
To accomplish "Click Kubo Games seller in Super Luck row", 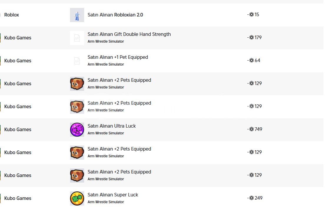I will (x=18, y=198).
